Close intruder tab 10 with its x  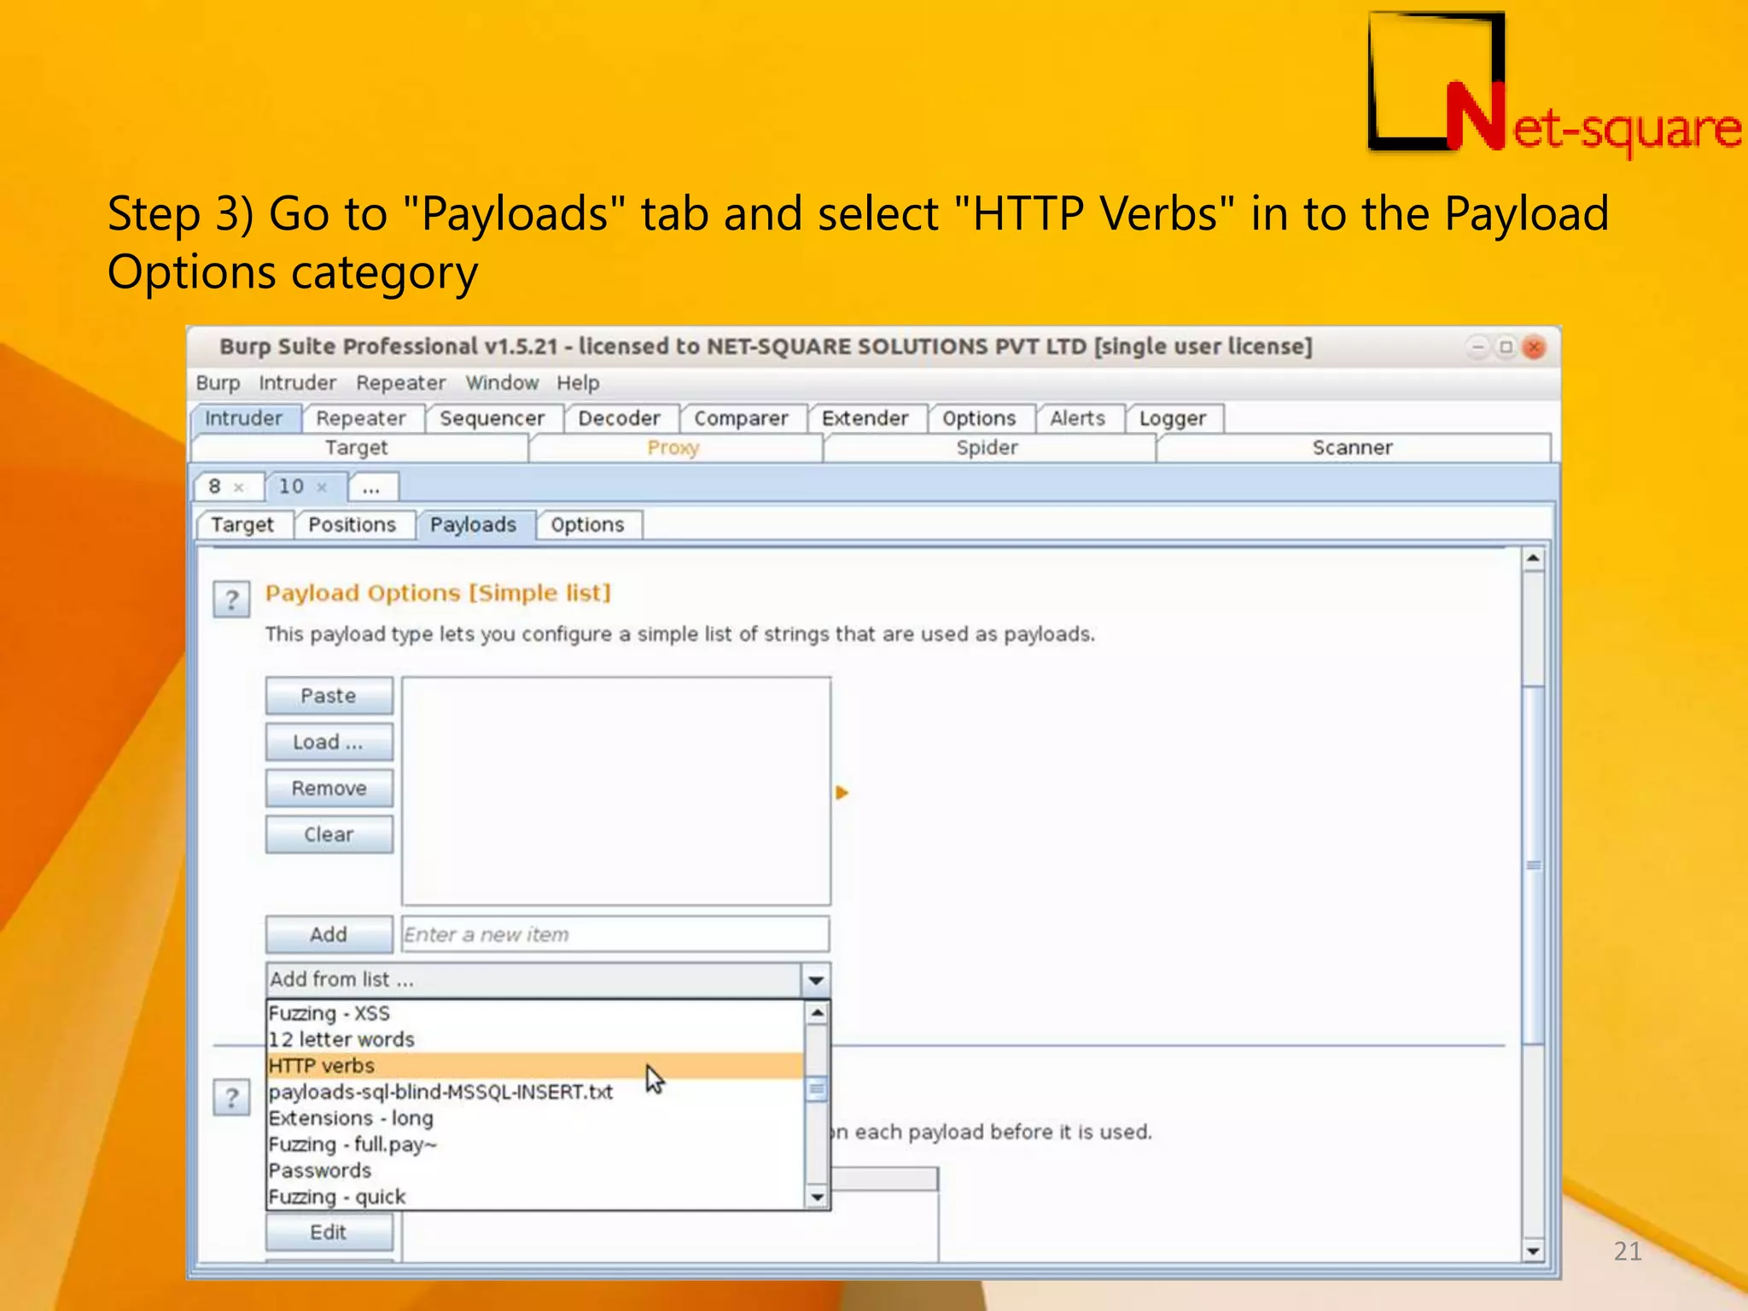322,487
